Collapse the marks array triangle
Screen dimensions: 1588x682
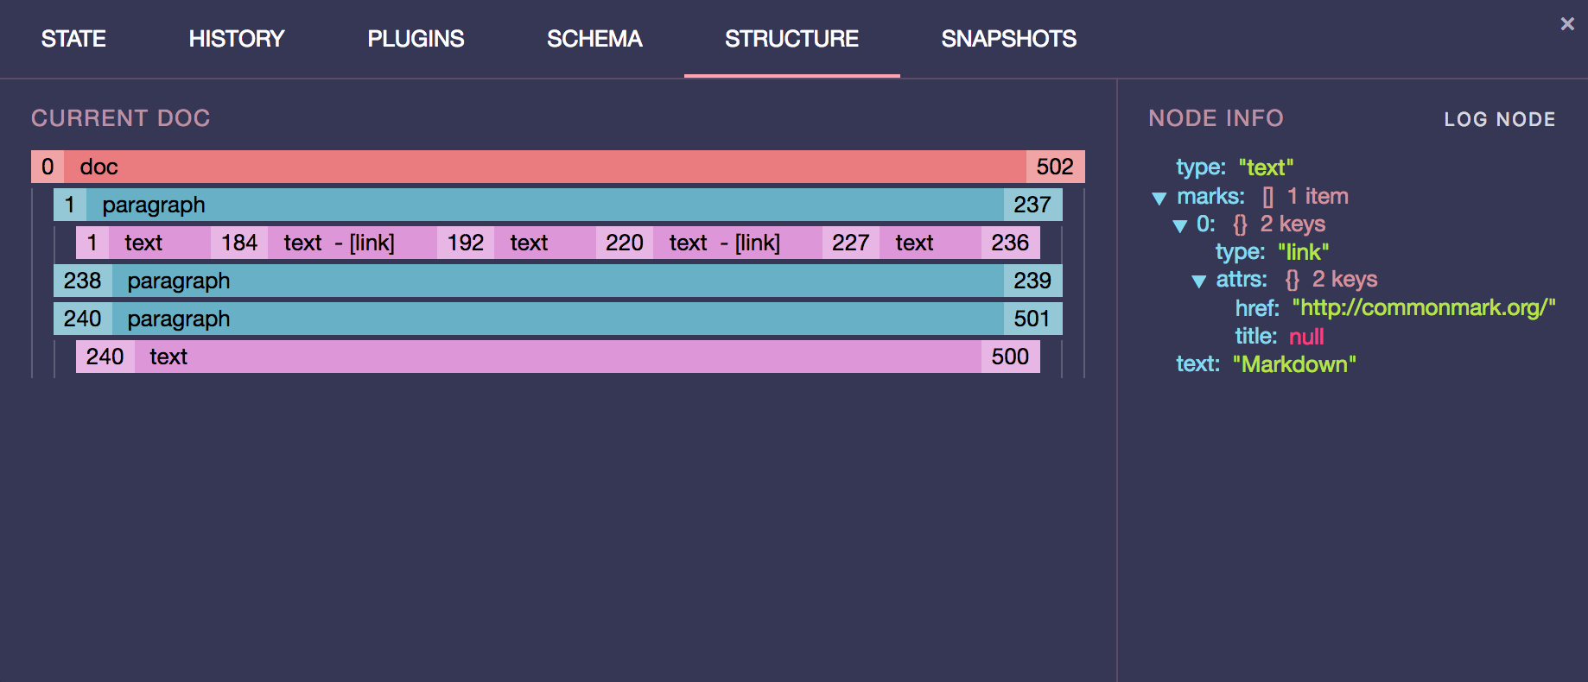tap(1159, 199)
